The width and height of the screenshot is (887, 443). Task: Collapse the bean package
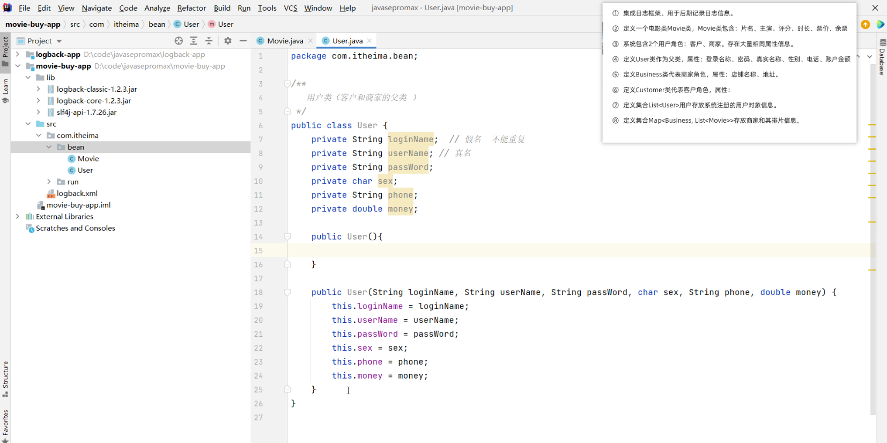49,147
